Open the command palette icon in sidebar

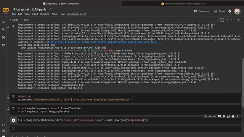point(3,131)
